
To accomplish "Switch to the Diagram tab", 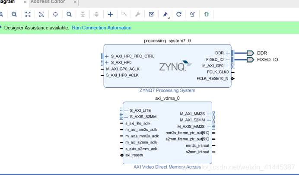I will (7, 2).
